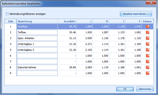Select row number 1 cell
Viewport: 158px width, 95px height.
[x=11, y=27]
